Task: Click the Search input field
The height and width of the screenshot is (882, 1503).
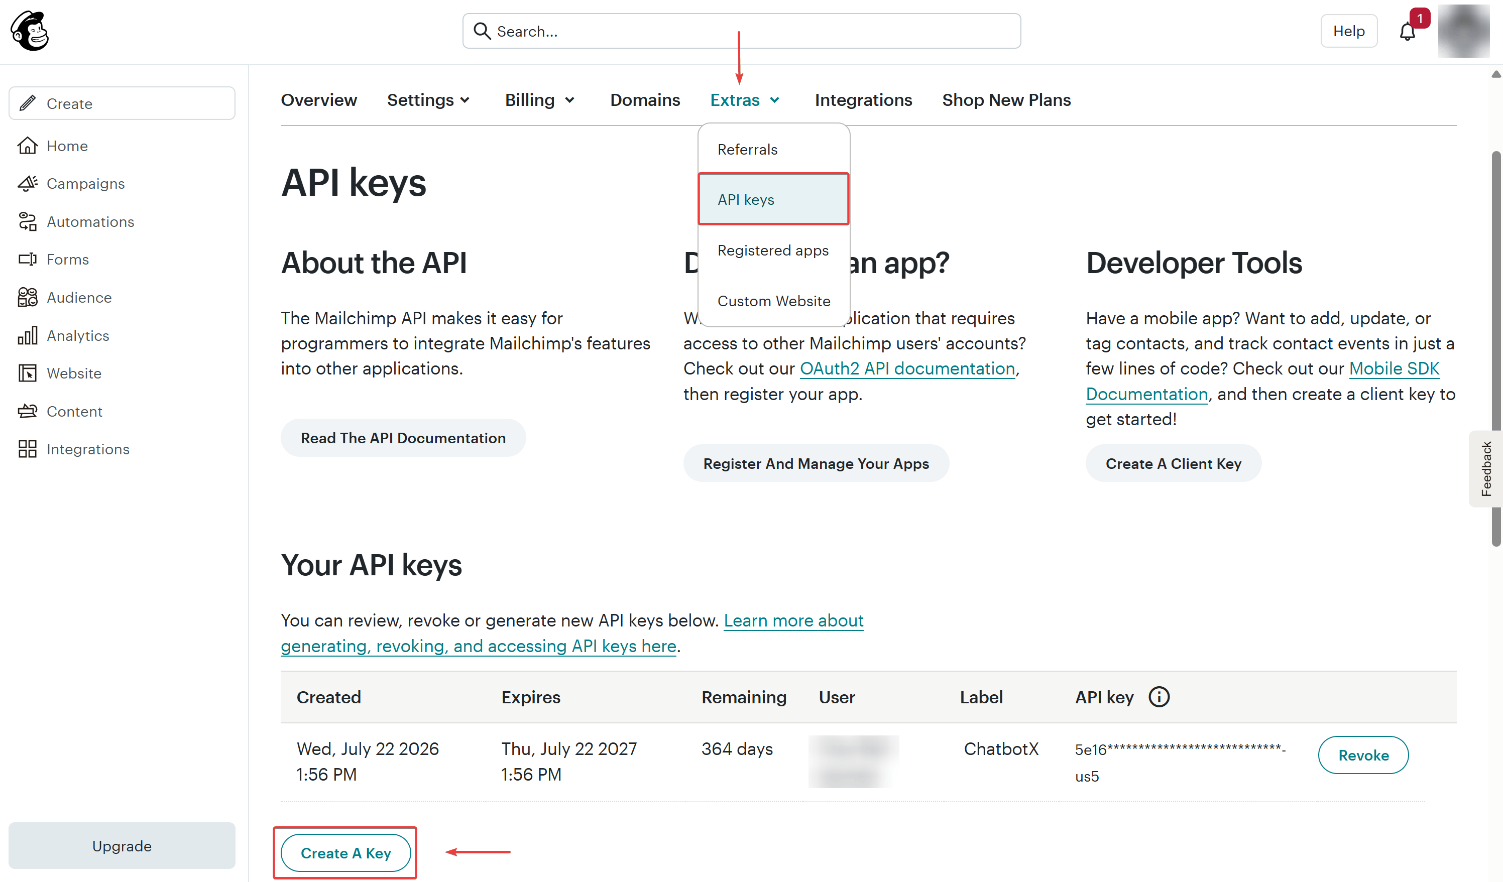Action: tap(742, 31)
